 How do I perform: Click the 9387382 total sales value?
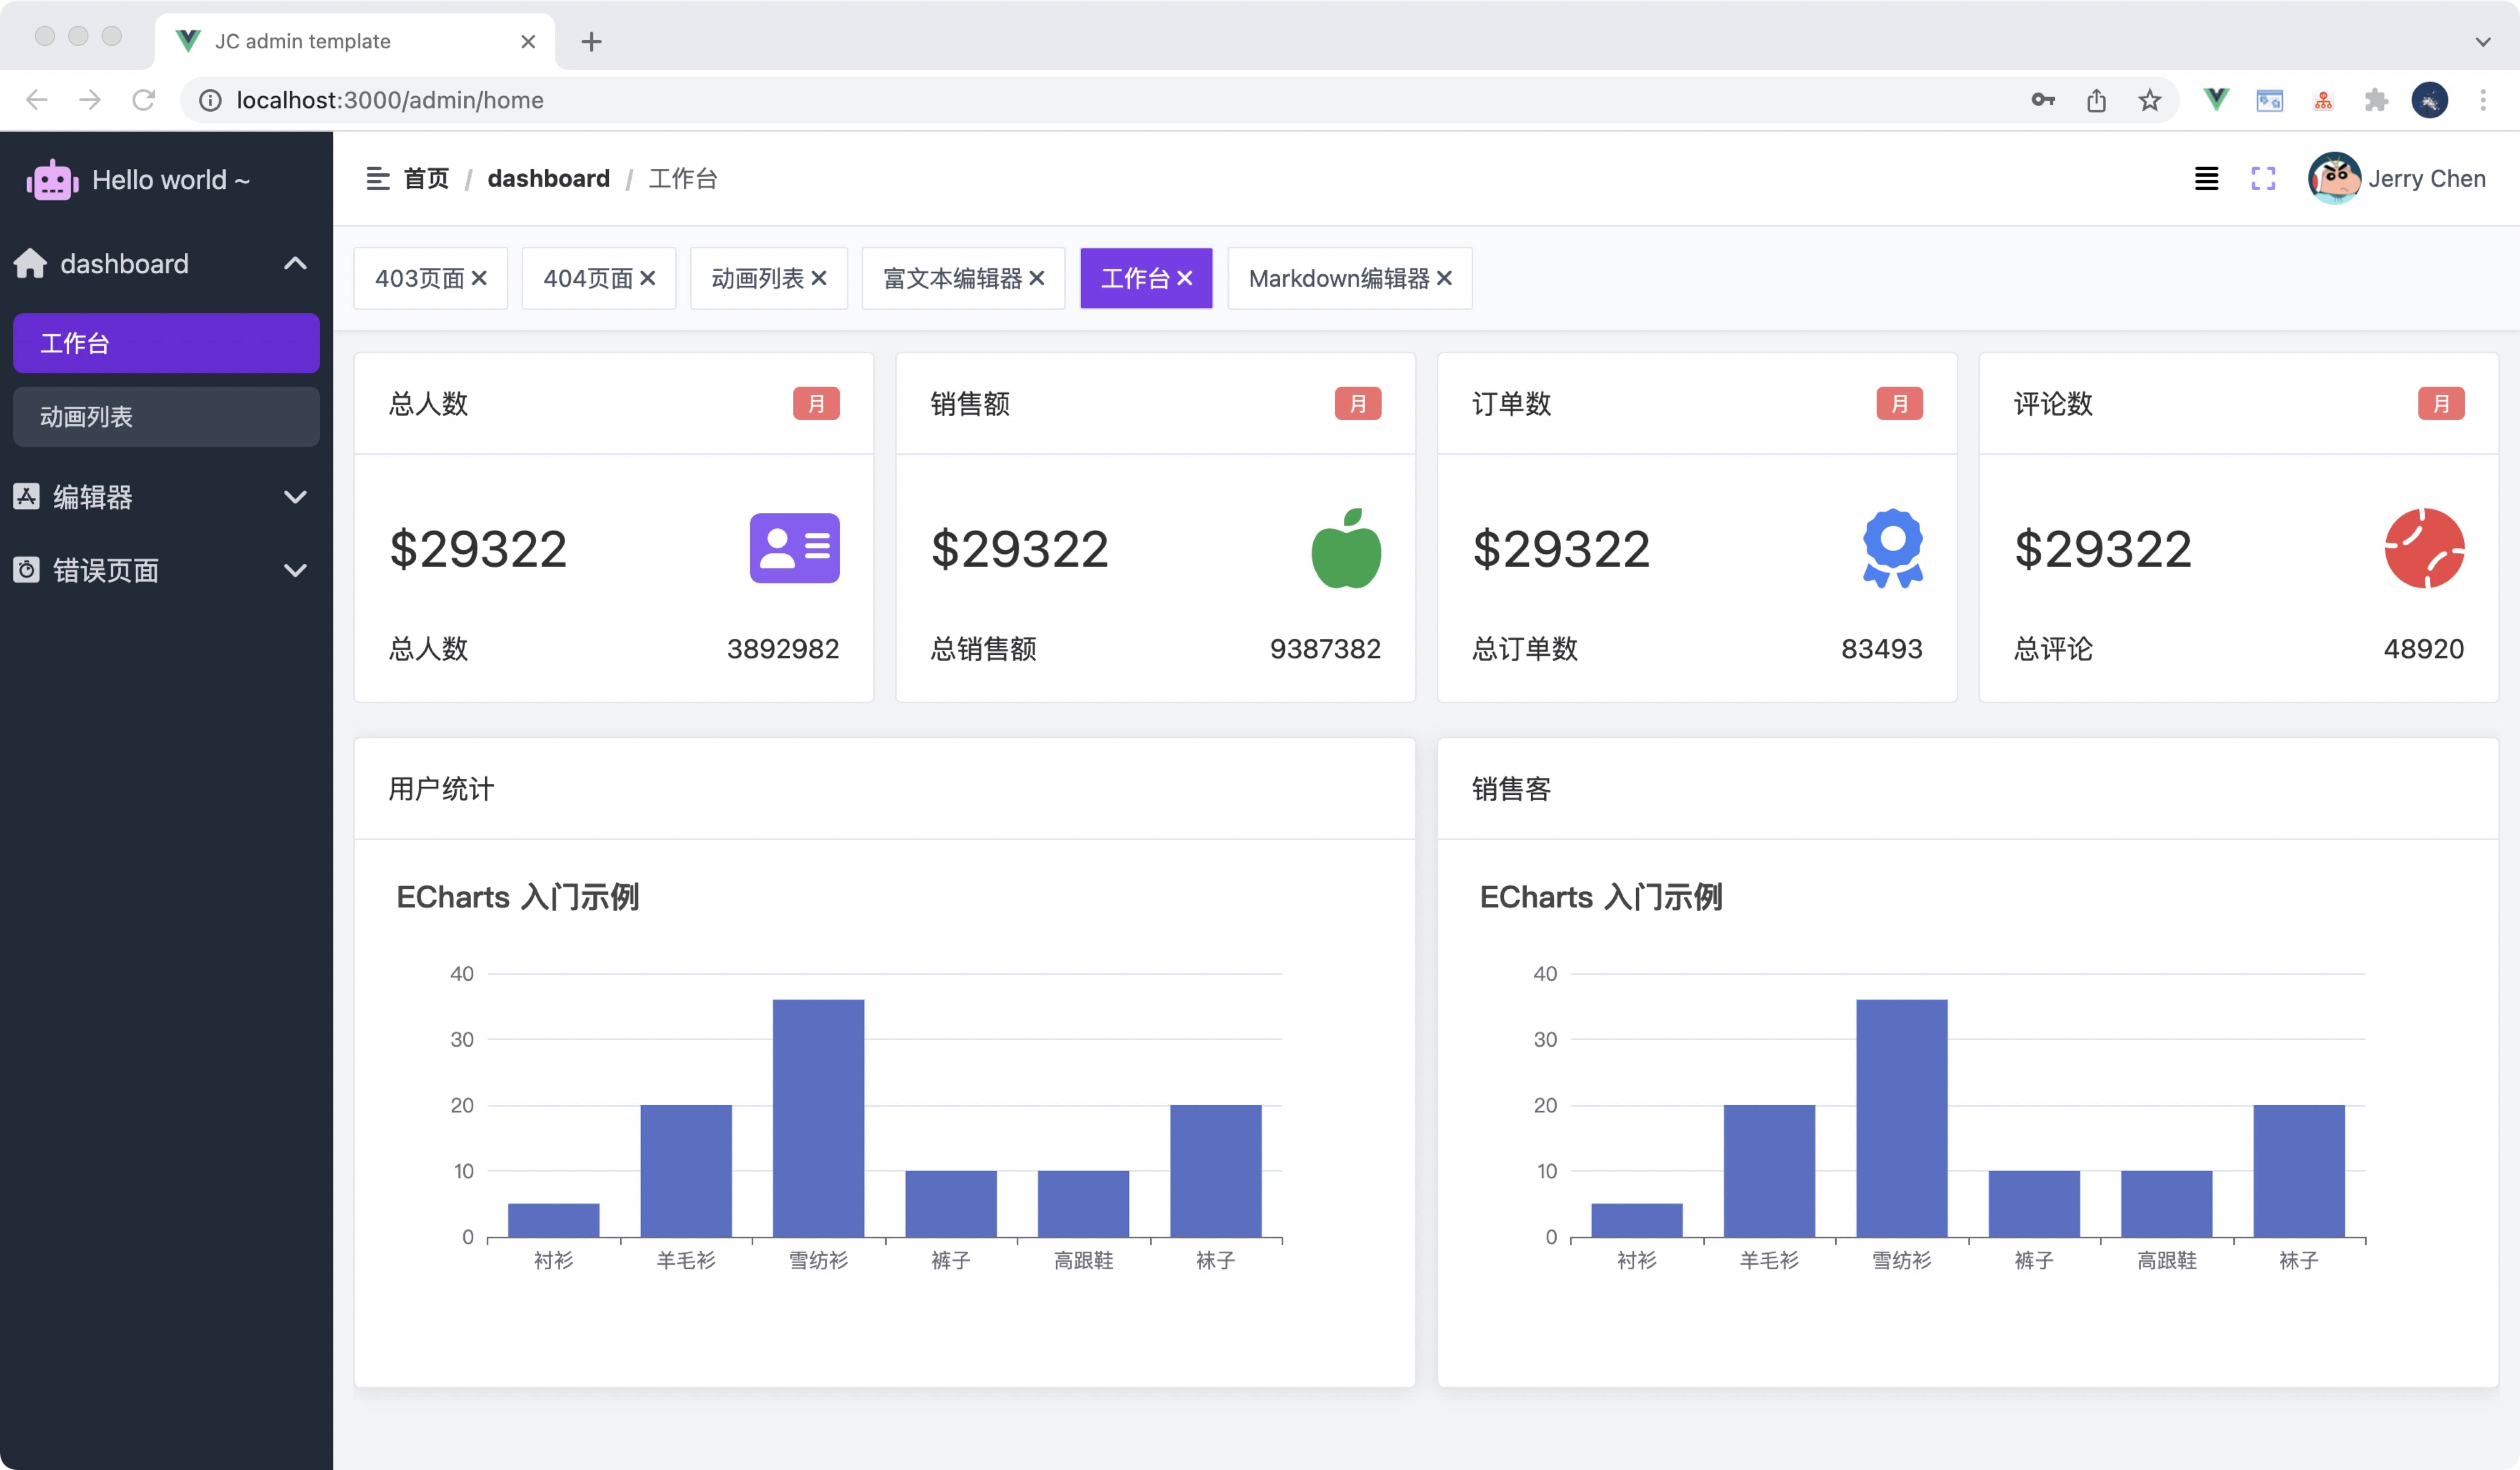1325,649
